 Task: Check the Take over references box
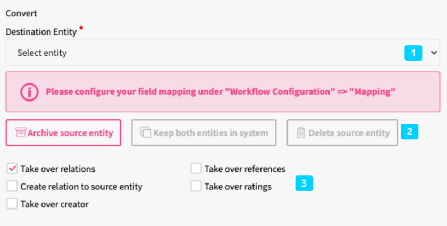(x=196, y=169)
